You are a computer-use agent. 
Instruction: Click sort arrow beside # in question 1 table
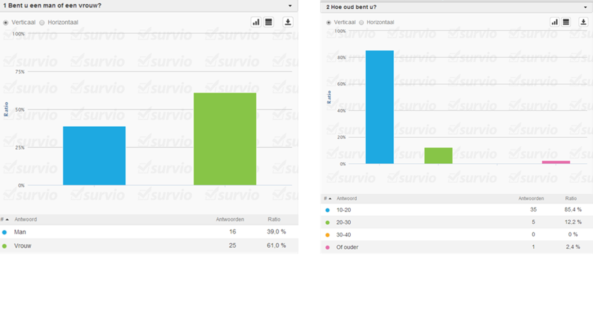[x=7, y=220]
